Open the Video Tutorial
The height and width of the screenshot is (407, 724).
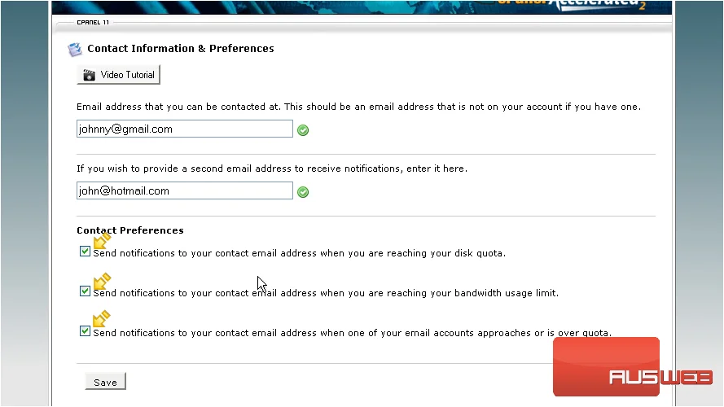(x=118, y=75)
